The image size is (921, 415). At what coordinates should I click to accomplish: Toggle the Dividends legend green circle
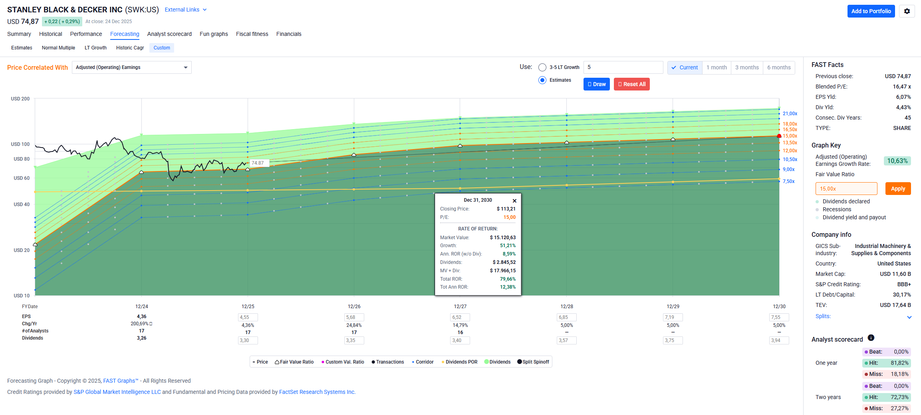pos(486,362)
